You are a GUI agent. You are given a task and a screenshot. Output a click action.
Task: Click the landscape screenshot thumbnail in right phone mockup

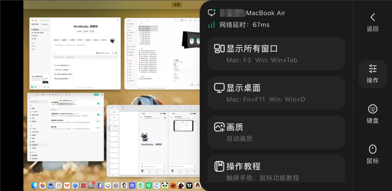click(x=184, y=126)
